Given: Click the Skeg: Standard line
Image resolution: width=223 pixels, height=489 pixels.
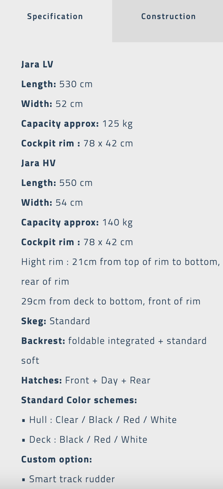Looking at the screenshot, I should click(55, 321).
